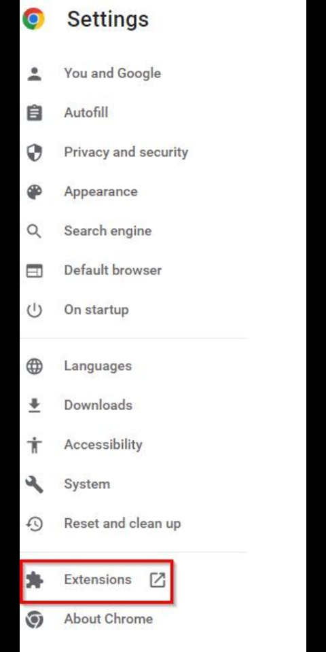This screenshot has width=326, height=652.
Task: Click the Chrome logo beside Settings
Action: point(33,19)
